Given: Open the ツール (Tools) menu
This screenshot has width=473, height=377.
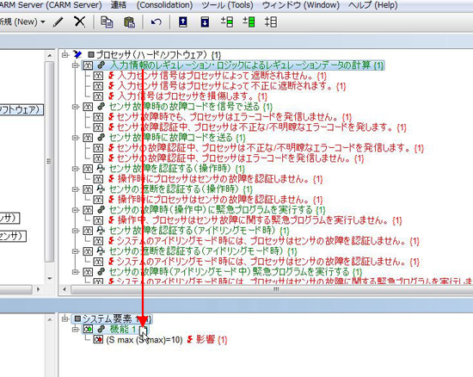Looking at the screenshot, I should (227, 5).
